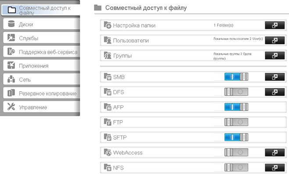The width and height of the screenshot is (289, 174).
Task: Open settings popup for Настройка папки
Action: 275,25
